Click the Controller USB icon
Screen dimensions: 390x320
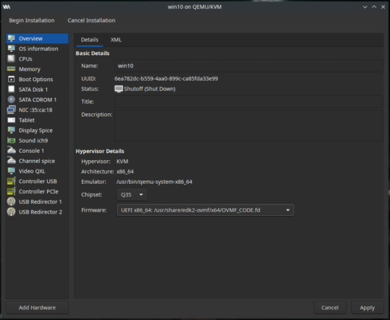pos(11,181)
